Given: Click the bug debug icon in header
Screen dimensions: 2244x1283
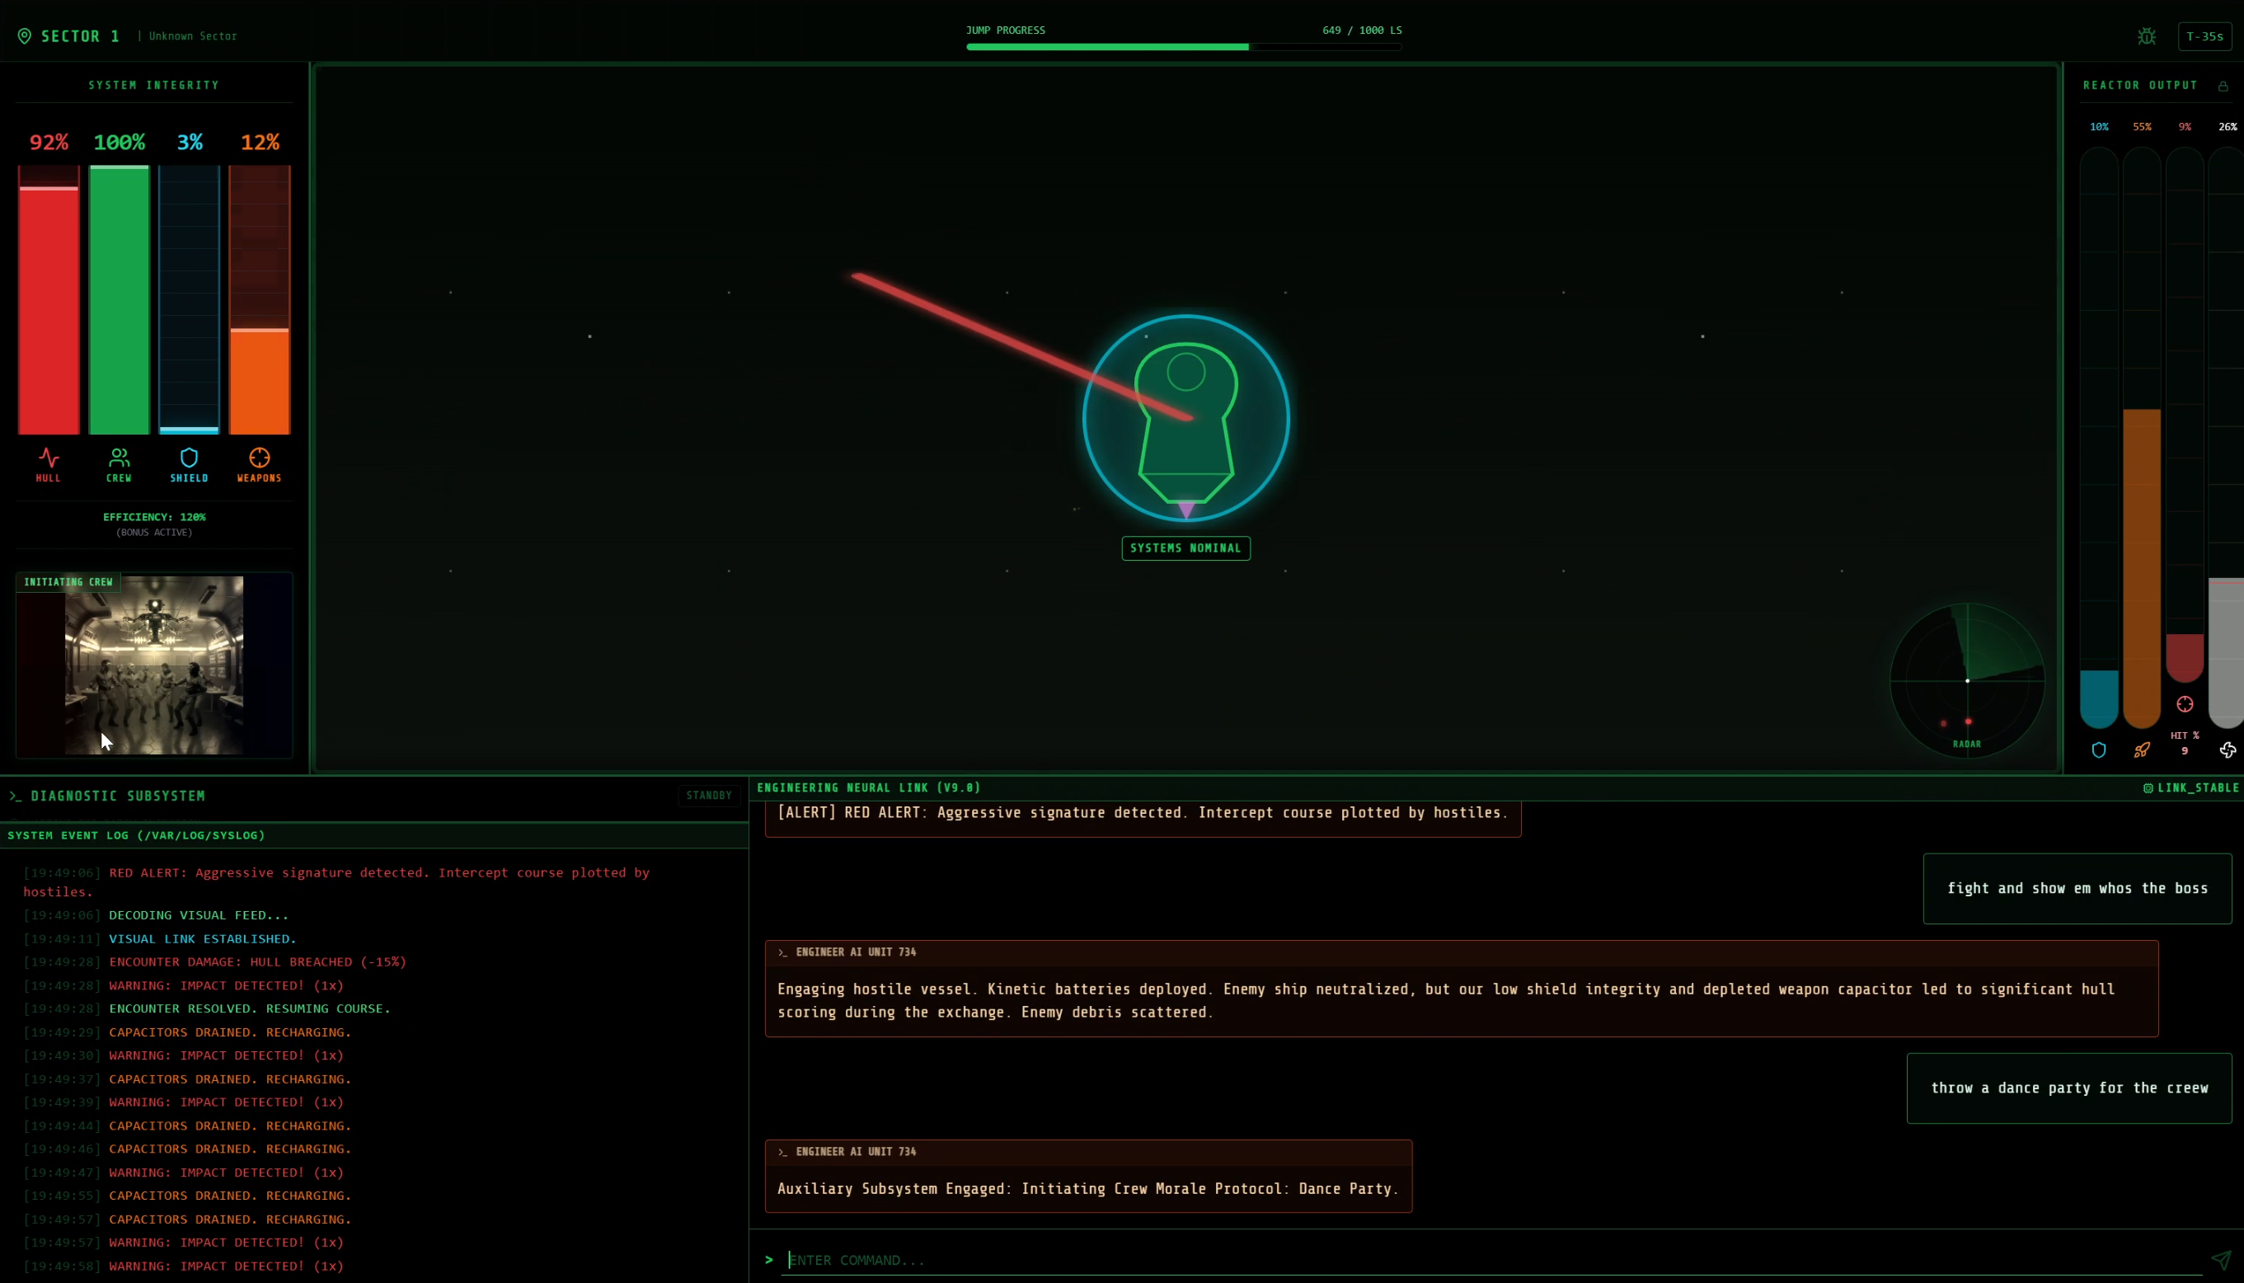Looking at the screenshot, I should pos(2146,36).
